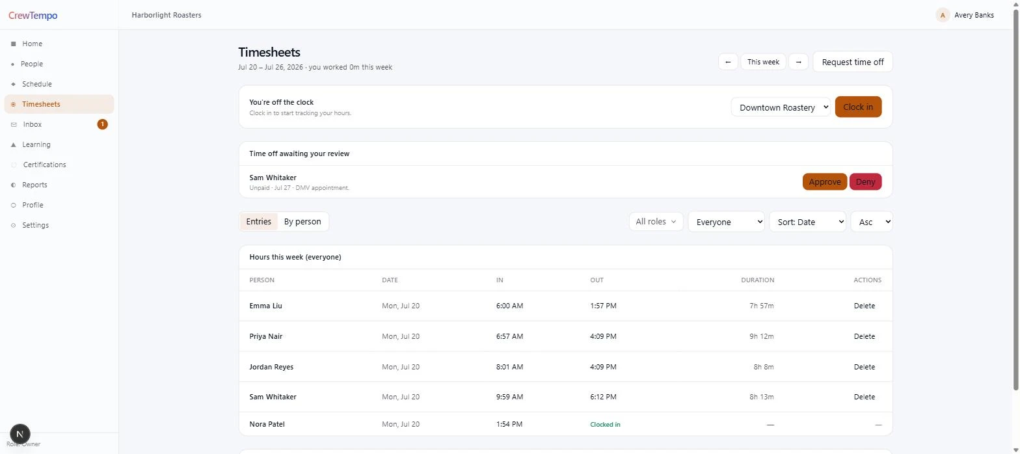
Task: Open the Profile menu item
Action: 59,205
